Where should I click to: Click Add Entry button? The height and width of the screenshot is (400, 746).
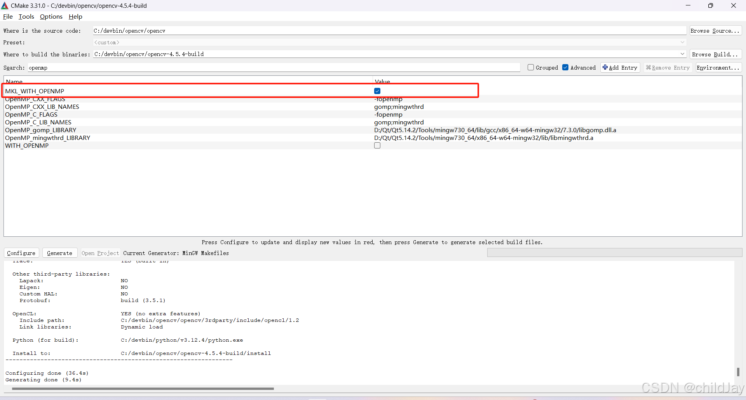[x=620, y=68]
